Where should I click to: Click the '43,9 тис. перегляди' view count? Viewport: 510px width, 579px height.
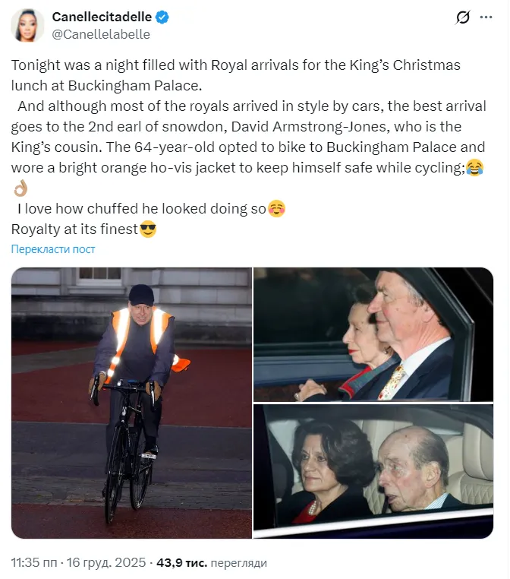(x=211, y=563)
